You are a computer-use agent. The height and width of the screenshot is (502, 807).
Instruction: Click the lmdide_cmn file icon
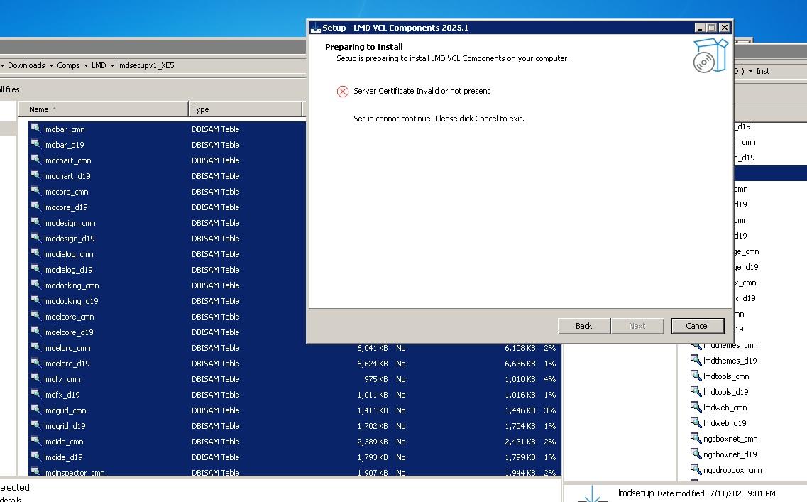pyautogui.click(x=36, y=441)
